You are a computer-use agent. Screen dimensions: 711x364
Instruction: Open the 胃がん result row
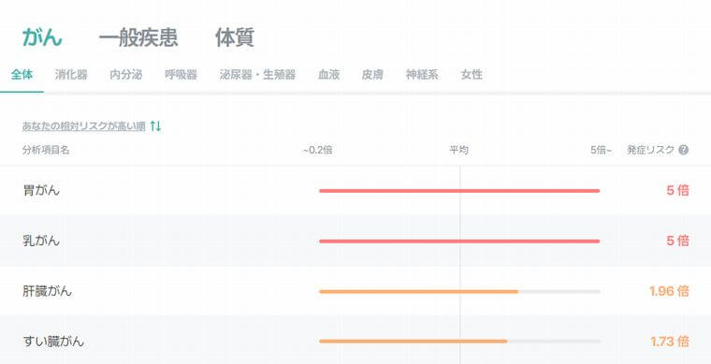(355, 190)
